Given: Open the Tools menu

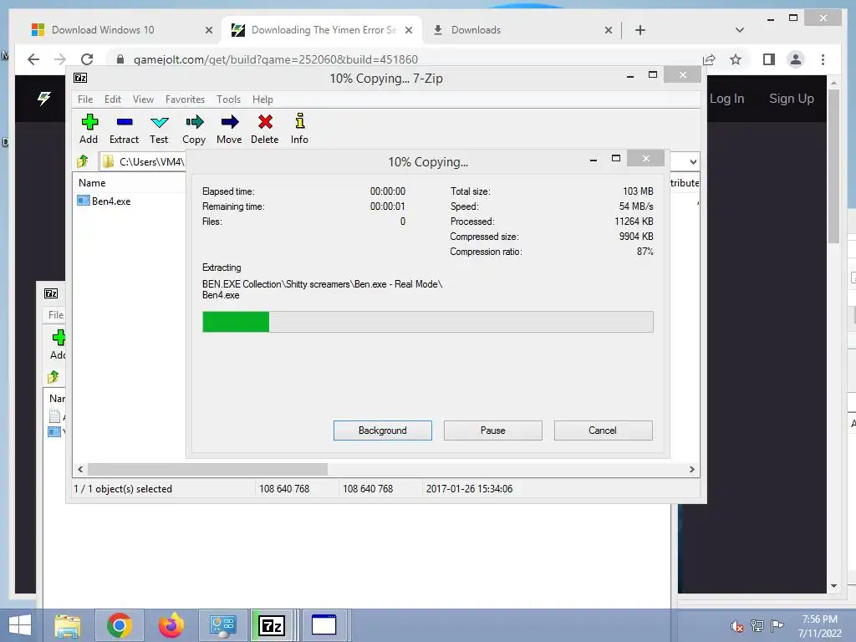Looking at the screenshot, I should [228, 99].
